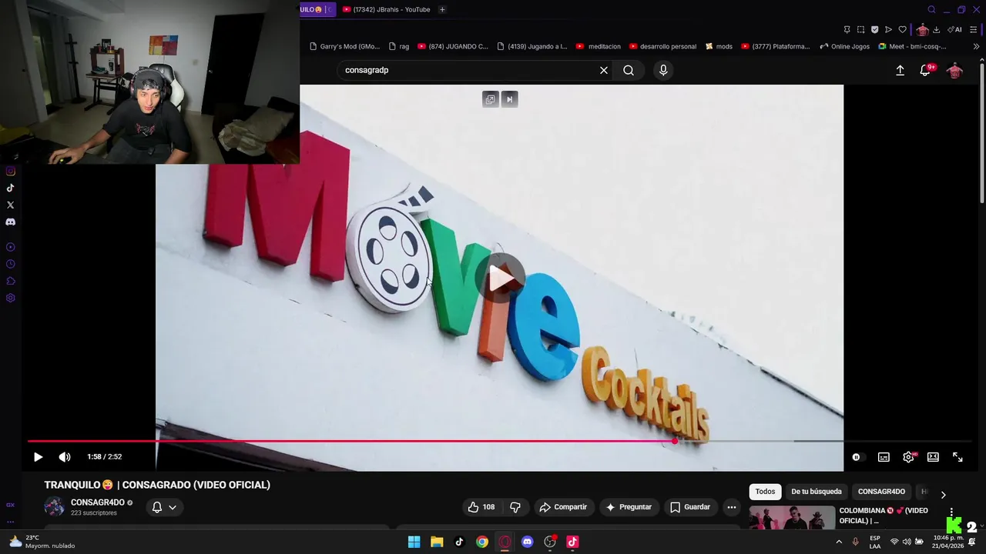Click the red playhead scrubber dot
Screen dimensions: 986x554
675,441
